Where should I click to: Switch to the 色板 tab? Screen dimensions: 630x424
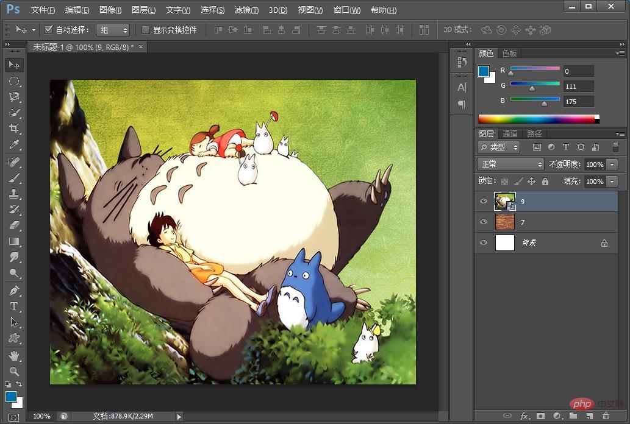click(x=509, y=54)
